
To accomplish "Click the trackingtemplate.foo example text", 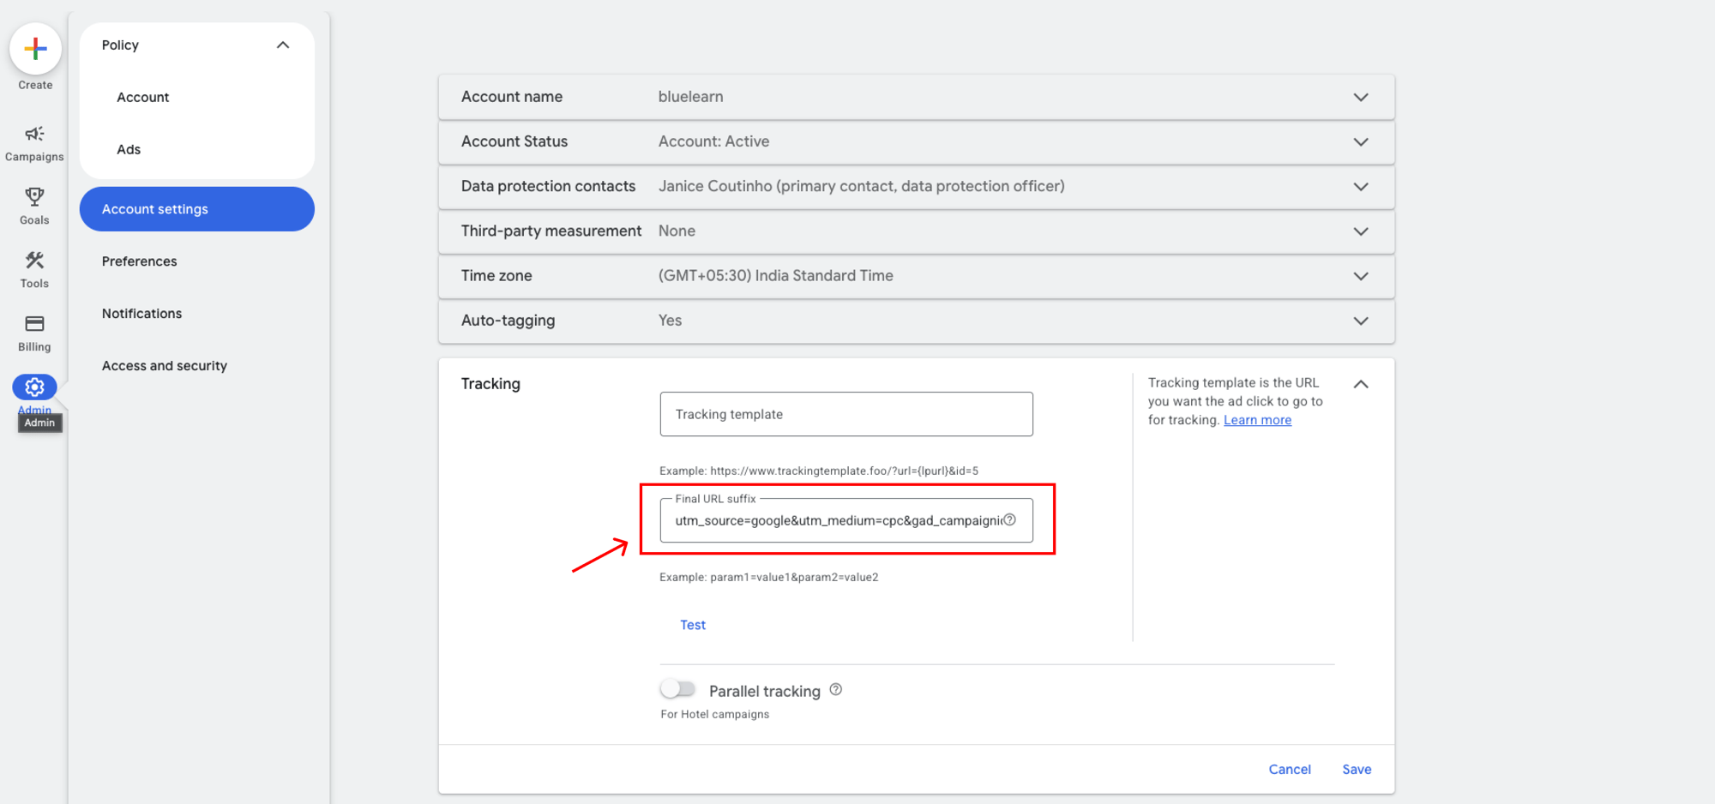I will (819, 471).
